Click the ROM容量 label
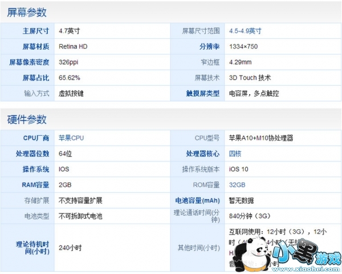Image resolution: width=342 pixels, height=274 pixels. pos(206,185)
